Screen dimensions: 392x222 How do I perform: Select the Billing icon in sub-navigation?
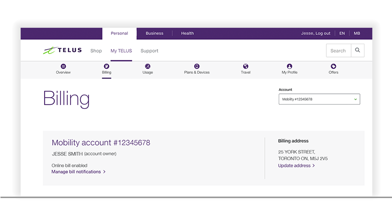(x=107, y=67)
